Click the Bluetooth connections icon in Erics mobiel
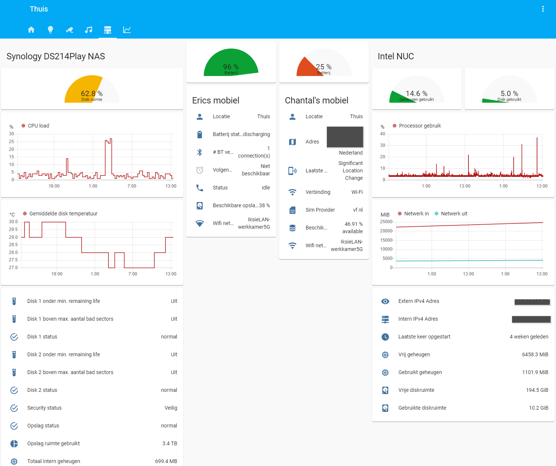Viewport: 556px width, 466px height. point(200,152)
